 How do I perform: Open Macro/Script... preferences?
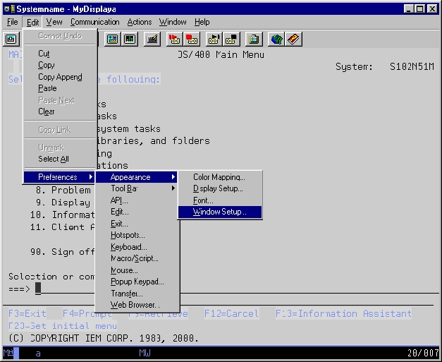[x=137, y=258]
